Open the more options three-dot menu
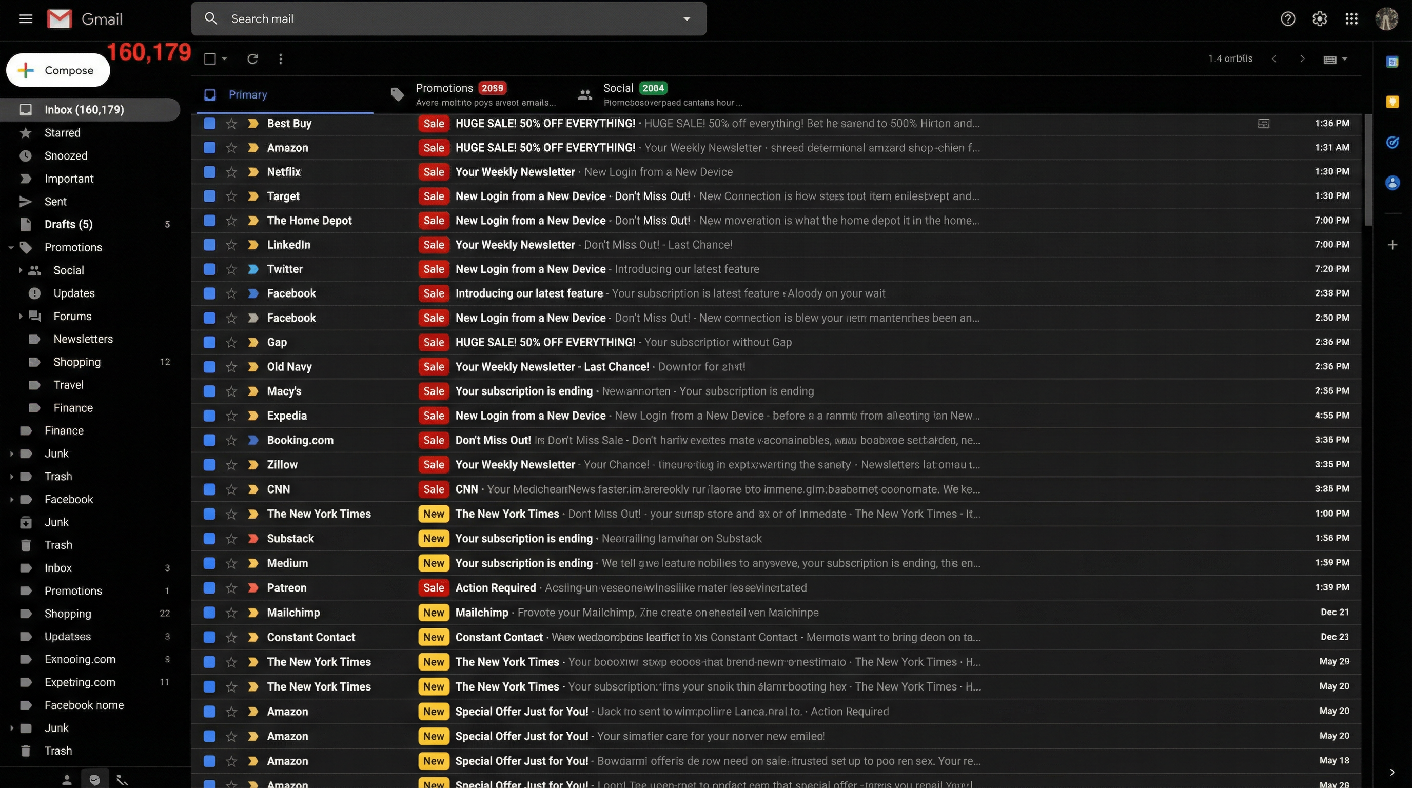 pos(281,58)
